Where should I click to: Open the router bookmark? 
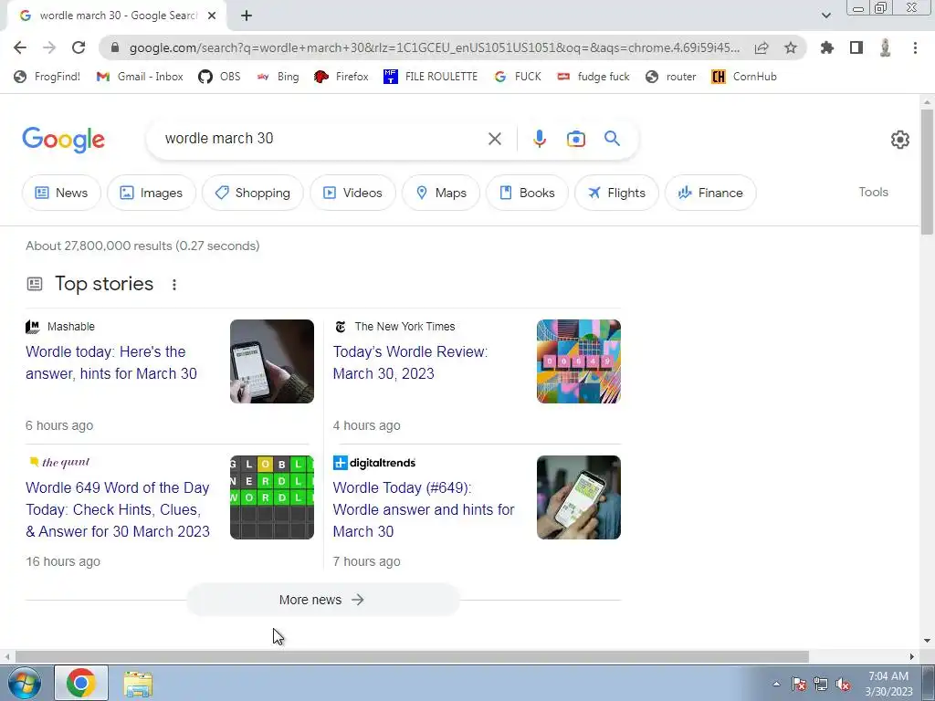tap(671, 77)
